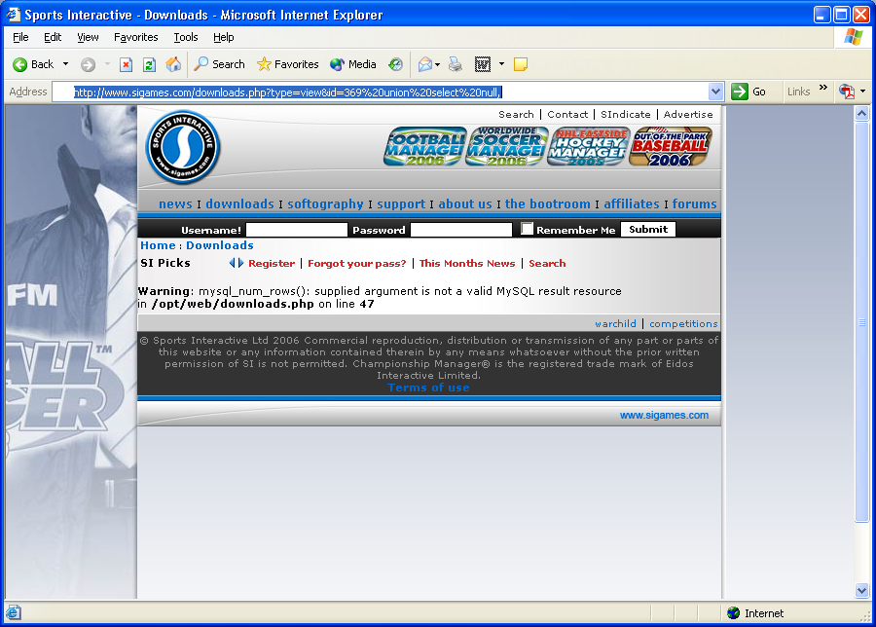
Task: Click the Internet zone globe in status bar
Action: pyautogui.click(x=734, y=613)
